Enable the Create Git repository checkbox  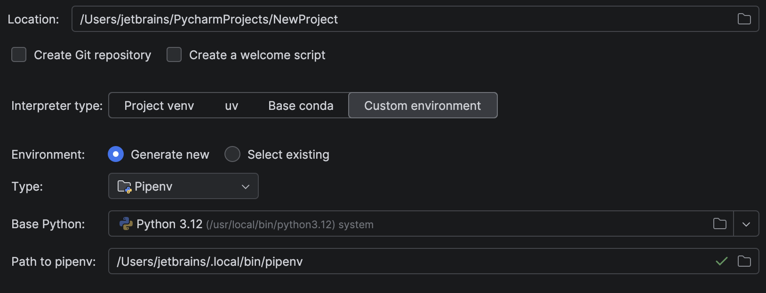coord(18,54)
